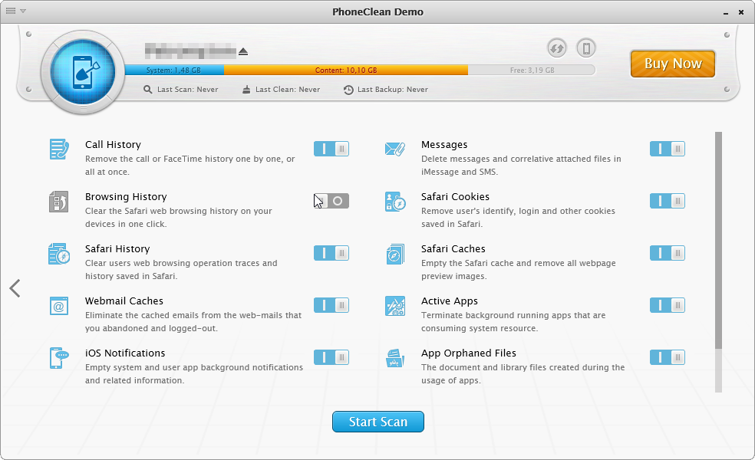Click the round phone device icon
The width and height of the screenshot is (755, 460).
[586, 48]
